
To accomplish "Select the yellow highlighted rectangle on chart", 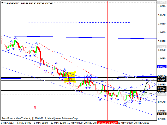I will coord(70,77).
